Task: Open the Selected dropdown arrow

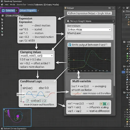Action: point(17,11)
